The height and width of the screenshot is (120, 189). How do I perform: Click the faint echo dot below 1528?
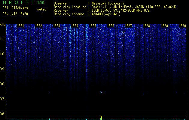pos(144,94)
